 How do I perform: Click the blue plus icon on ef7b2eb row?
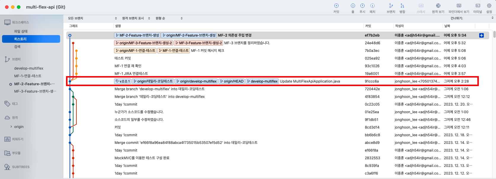point(481,35)
